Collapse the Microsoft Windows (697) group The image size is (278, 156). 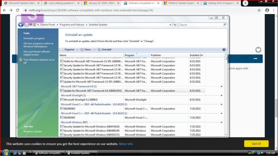(x=221, y=122)
